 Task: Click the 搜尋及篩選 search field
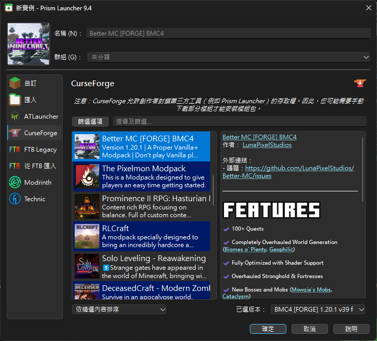tap(239, 122)
